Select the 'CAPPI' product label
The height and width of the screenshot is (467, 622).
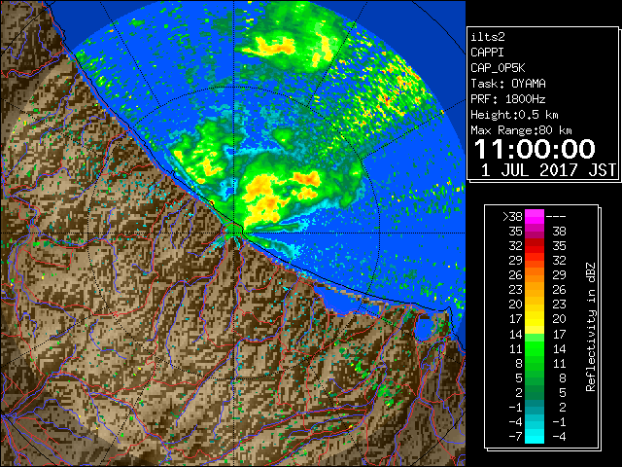pyautogui.click(x=487, y=53)
